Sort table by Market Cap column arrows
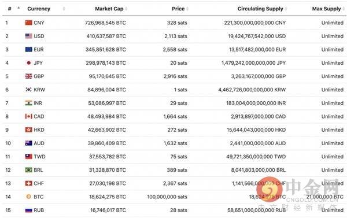This screenshot has width=347, height=218. coord(126,9)
